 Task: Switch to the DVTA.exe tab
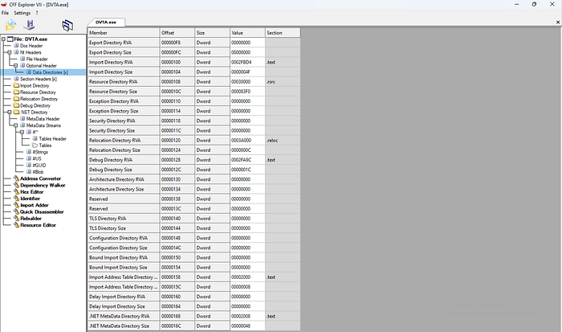[106, 23]
